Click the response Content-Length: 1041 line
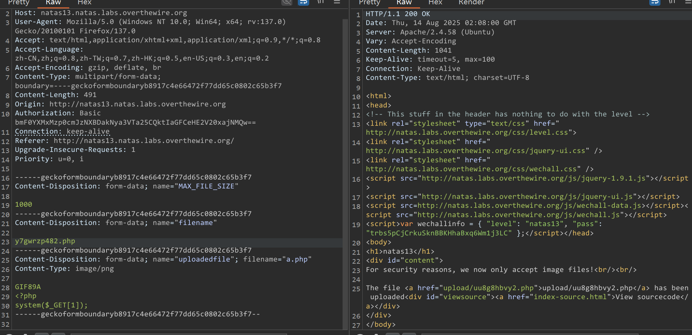 [409, 51]
